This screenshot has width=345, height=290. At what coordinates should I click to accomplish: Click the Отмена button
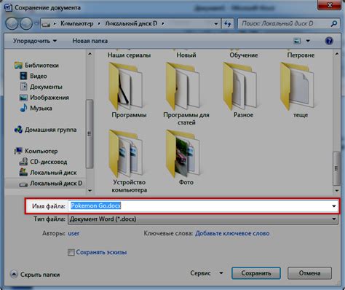point(309,273)
